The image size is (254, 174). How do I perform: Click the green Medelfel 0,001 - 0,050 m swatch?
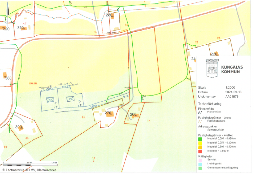click(200, 139)
